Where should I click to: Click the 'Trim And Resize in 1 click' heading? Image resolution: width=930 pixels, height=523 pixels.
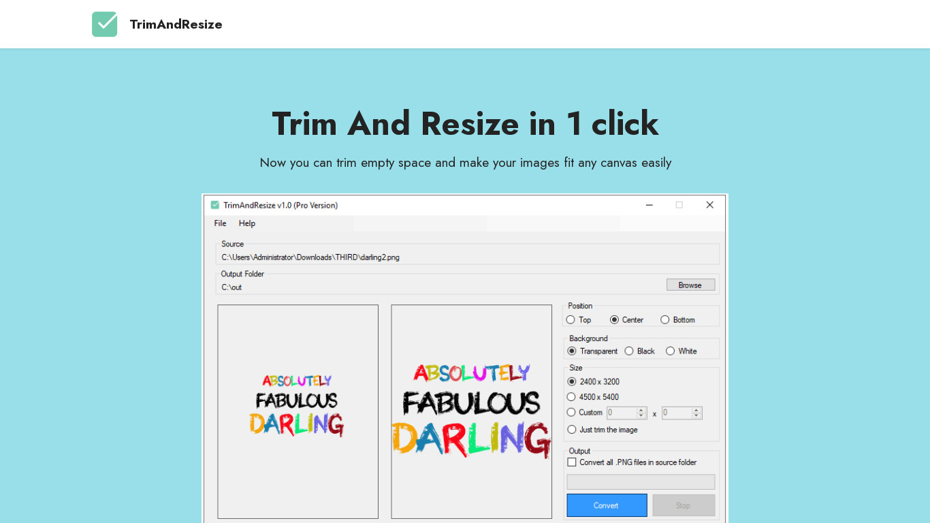[x=465, y=123]
